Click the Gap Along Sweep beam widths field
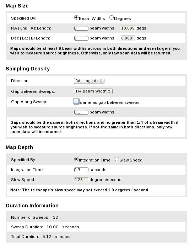Image resolution: width=189 pixels, height=244 pixels. pos(81,112)
